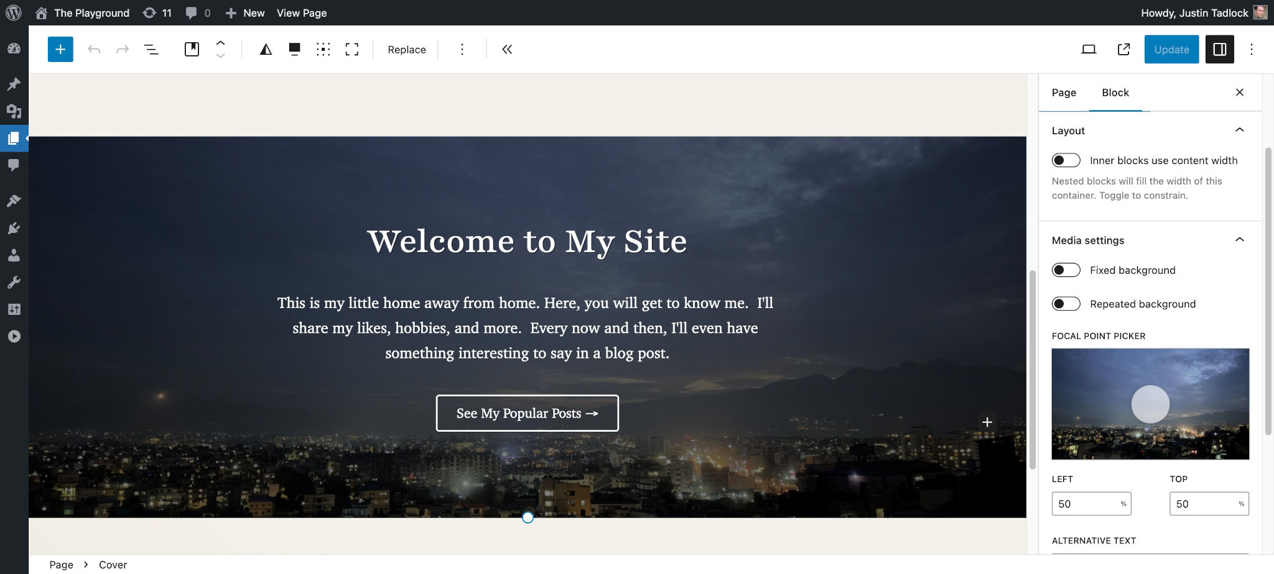Open the block inserter

tap(60, 49)
